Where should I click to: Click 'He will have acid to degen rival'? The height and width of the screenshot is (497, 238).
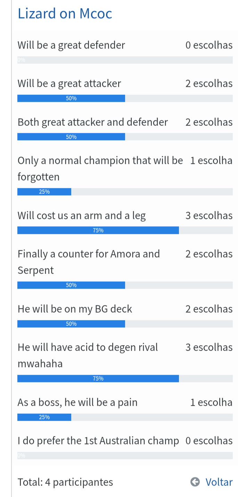pyautogui.click(x=88, y=347)
